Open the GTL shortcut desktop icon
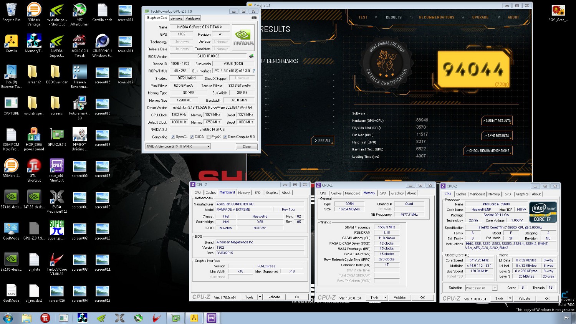This screenshot has width=576, height=324. point(34,170)
